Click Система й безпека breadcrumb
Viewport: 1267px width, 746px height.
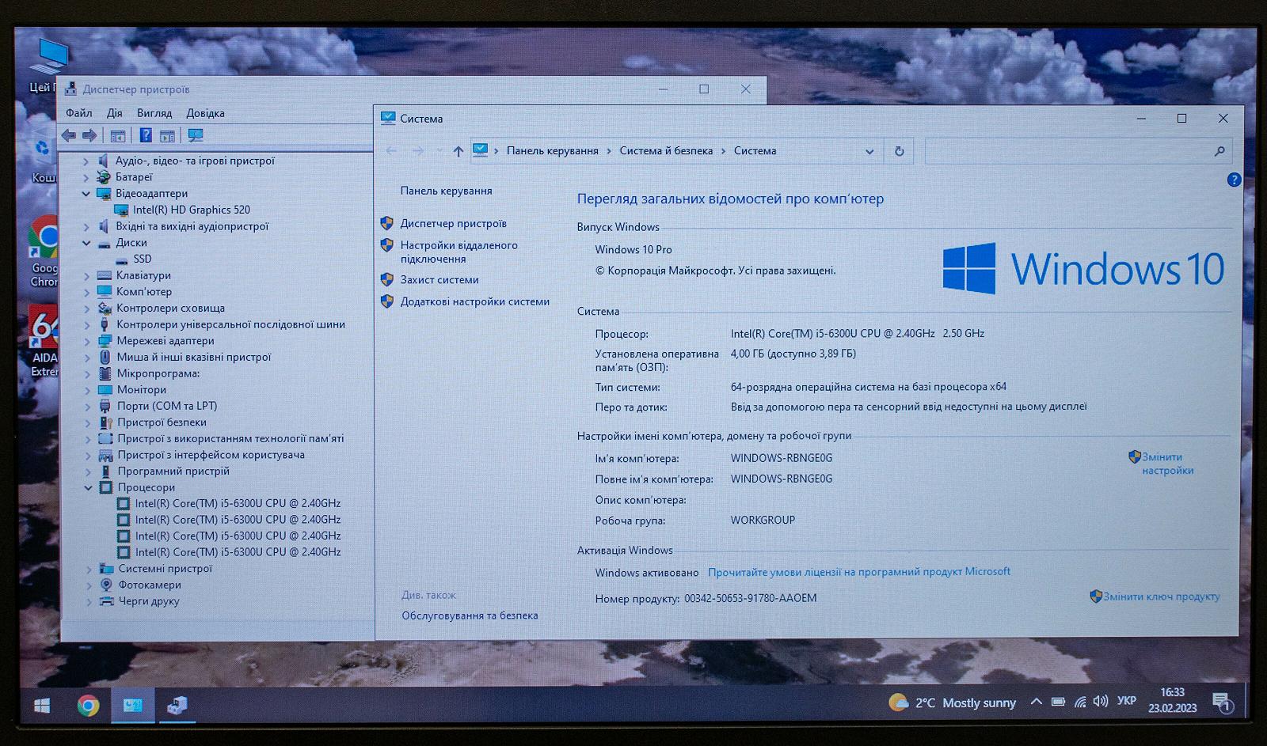(x=666, y=151)
